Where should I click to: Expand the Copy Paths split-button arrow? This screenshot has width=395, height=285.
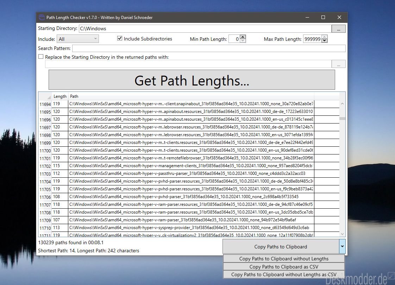coord(342,247)
